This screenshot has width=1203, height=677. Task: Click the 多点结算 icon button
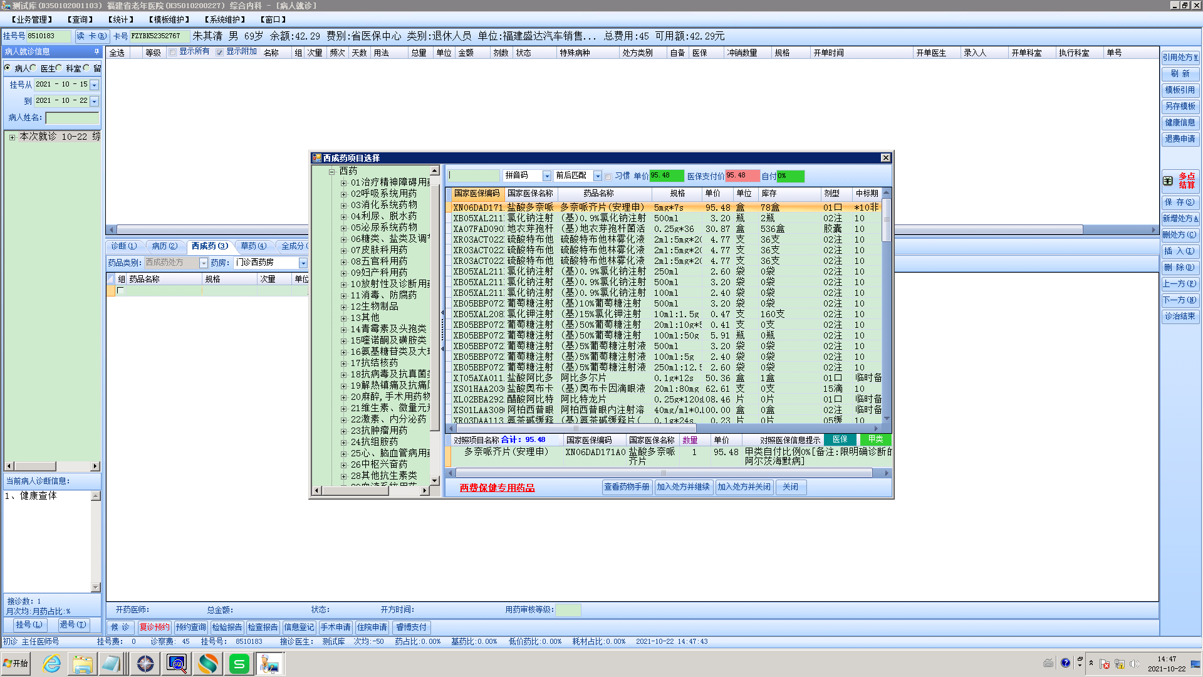(x=1180, y=181)
